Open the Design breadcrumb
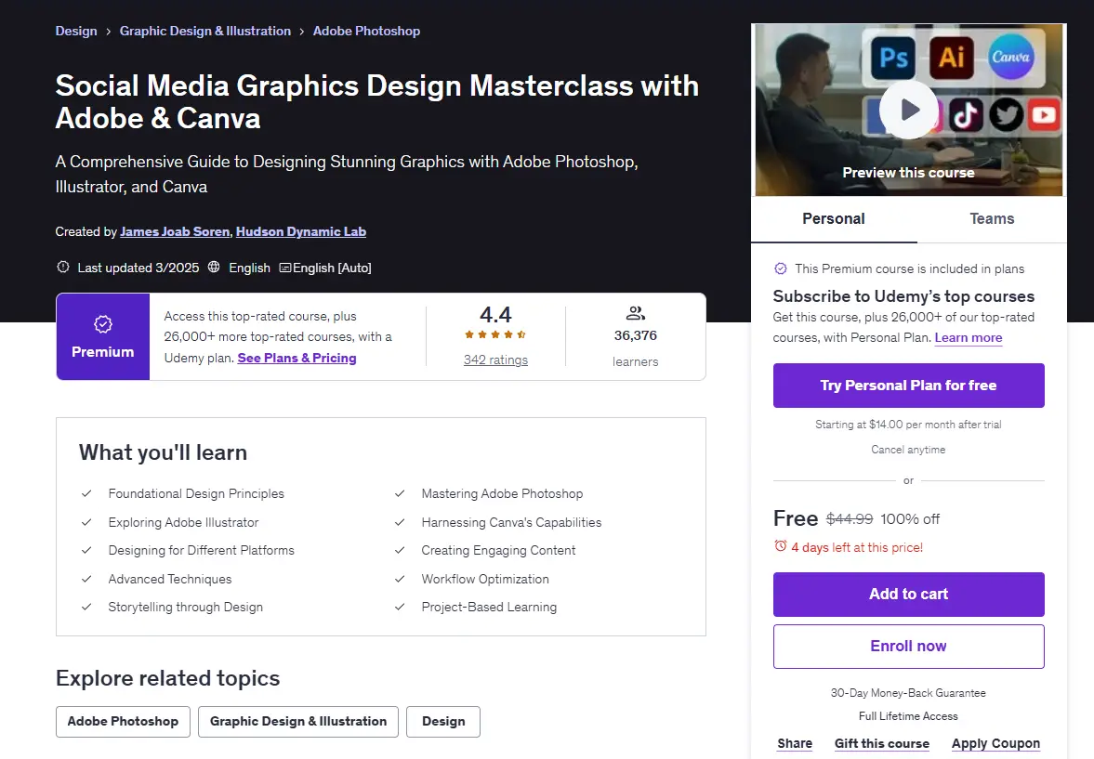1094x759 pixels. [76, 32]
